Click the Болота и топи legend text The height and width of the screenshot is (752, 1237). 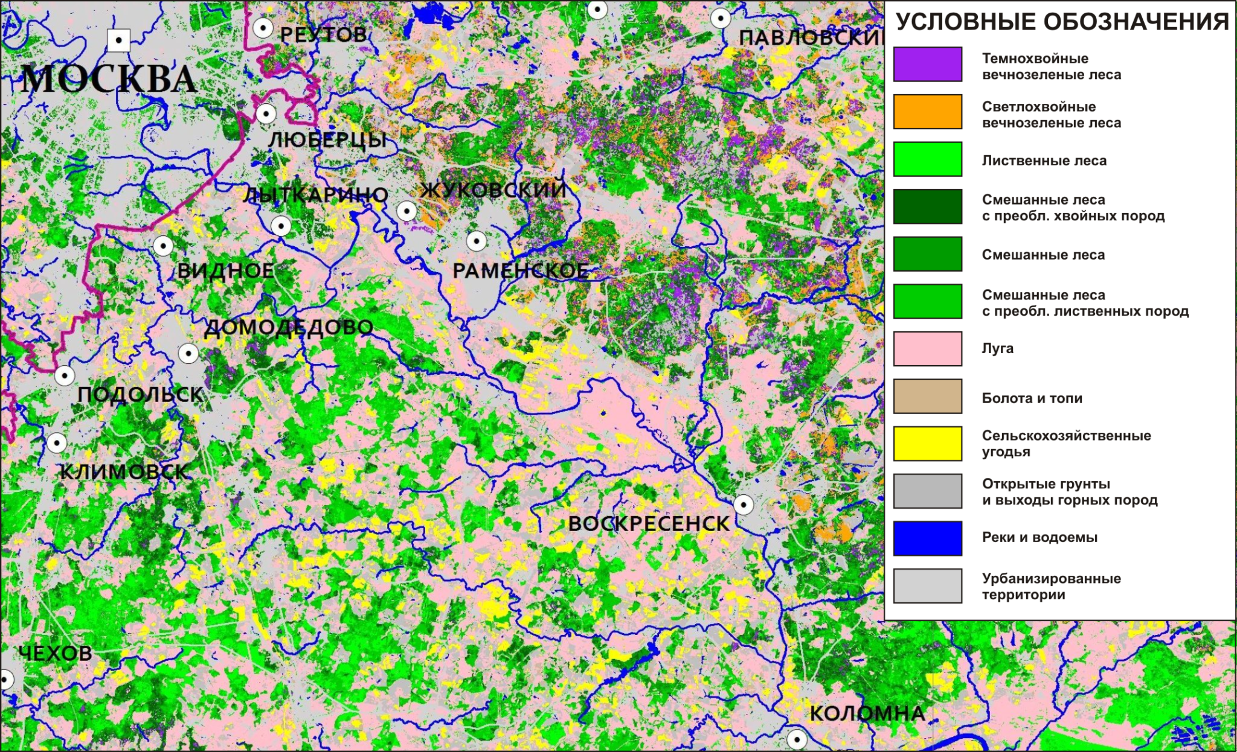tap(1032, 398)
